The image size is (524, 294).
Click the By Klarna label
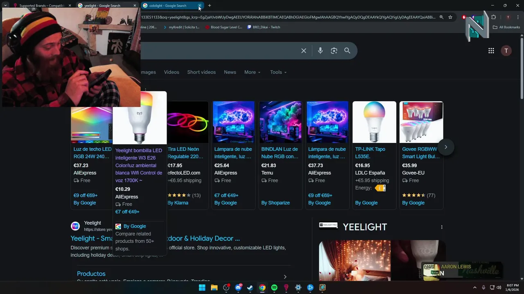pyautogui.click(x=178, y=203)
